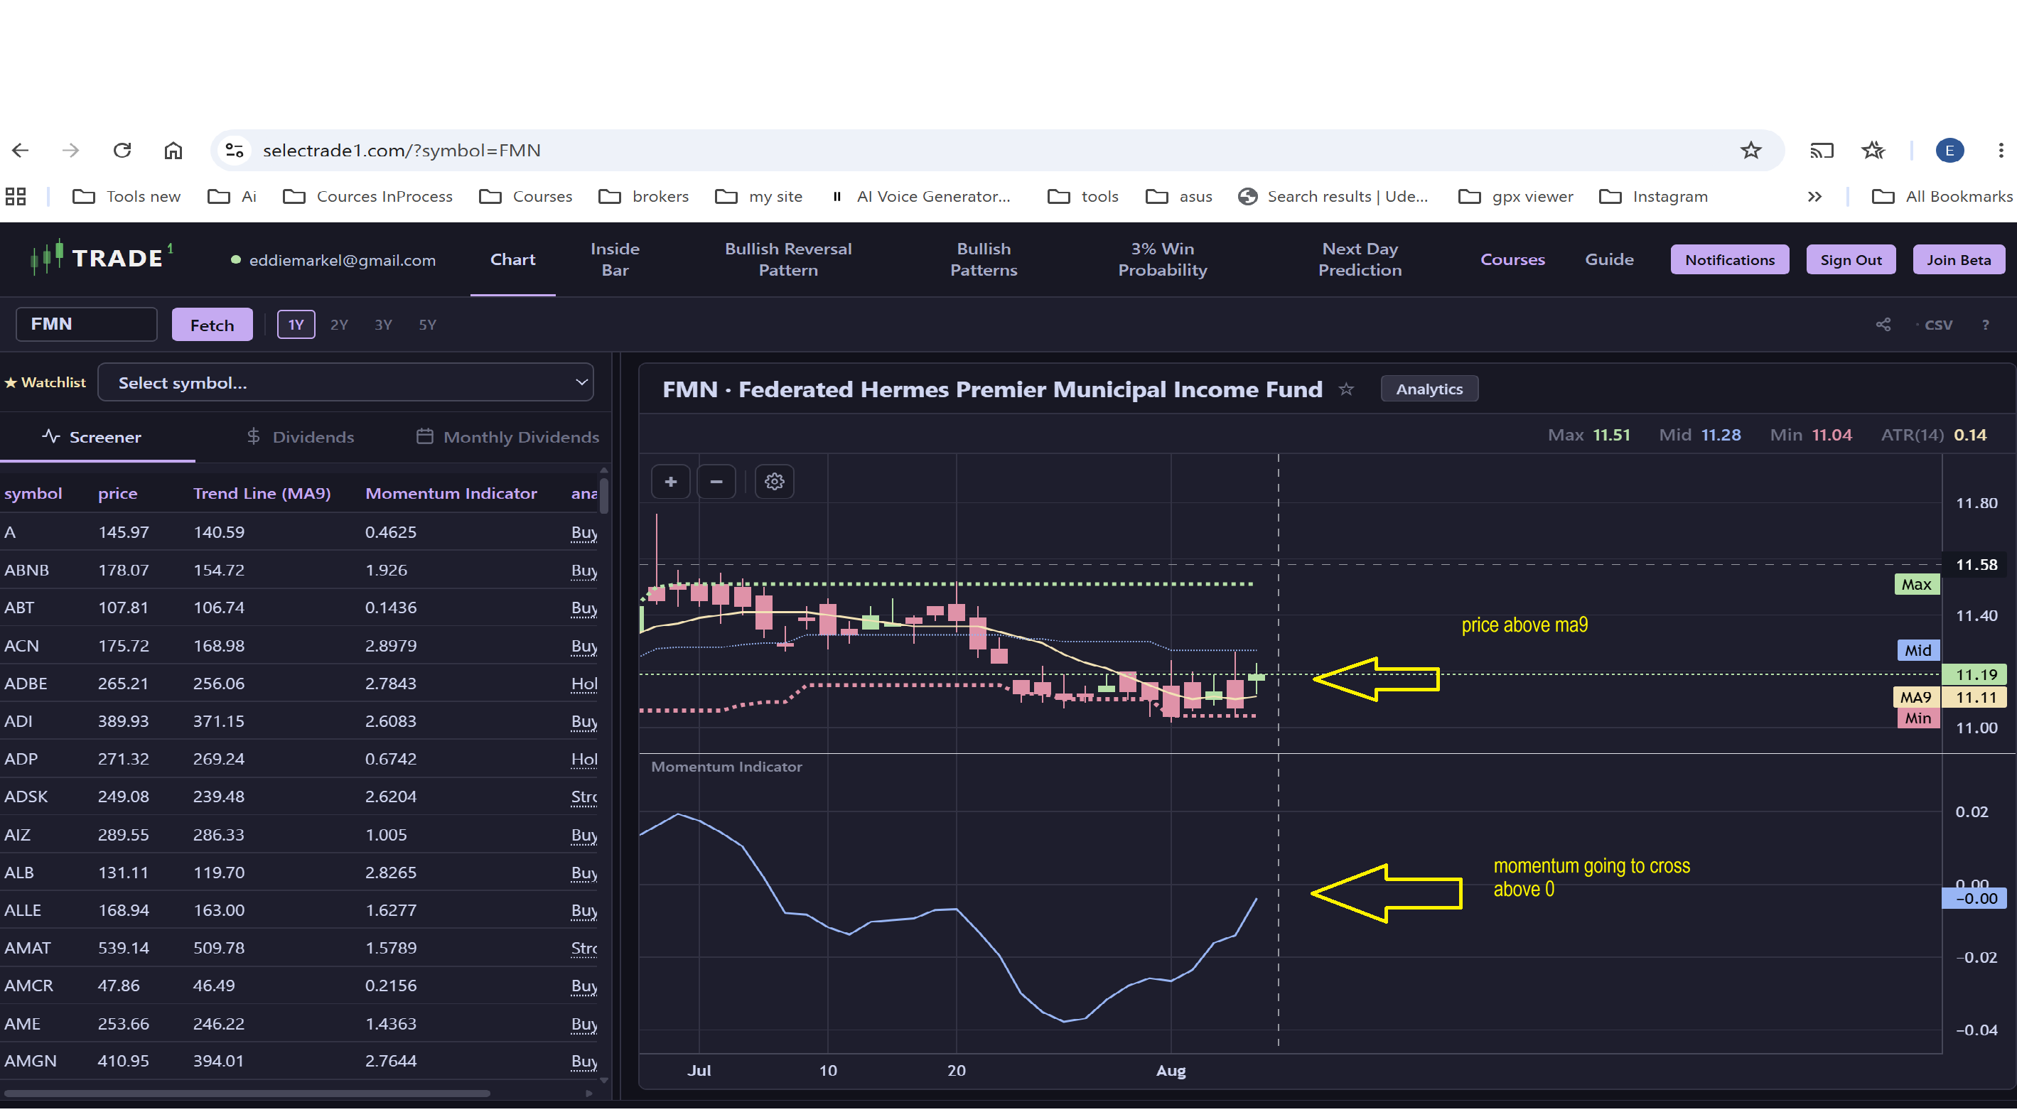
Task: Expand hidden bookmarks chevron
Action: [1815, 197]
